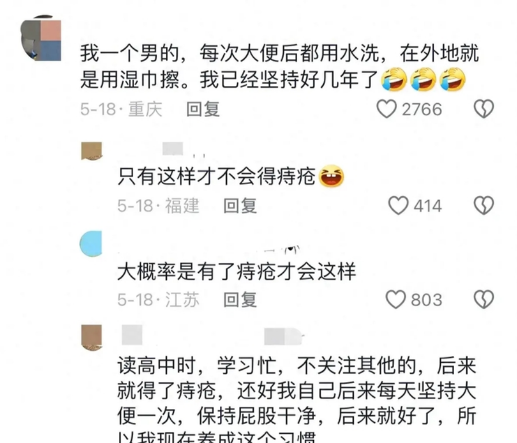Tap the 2766 like count
This screenshot has width=517, height=443.
point(422,110)
